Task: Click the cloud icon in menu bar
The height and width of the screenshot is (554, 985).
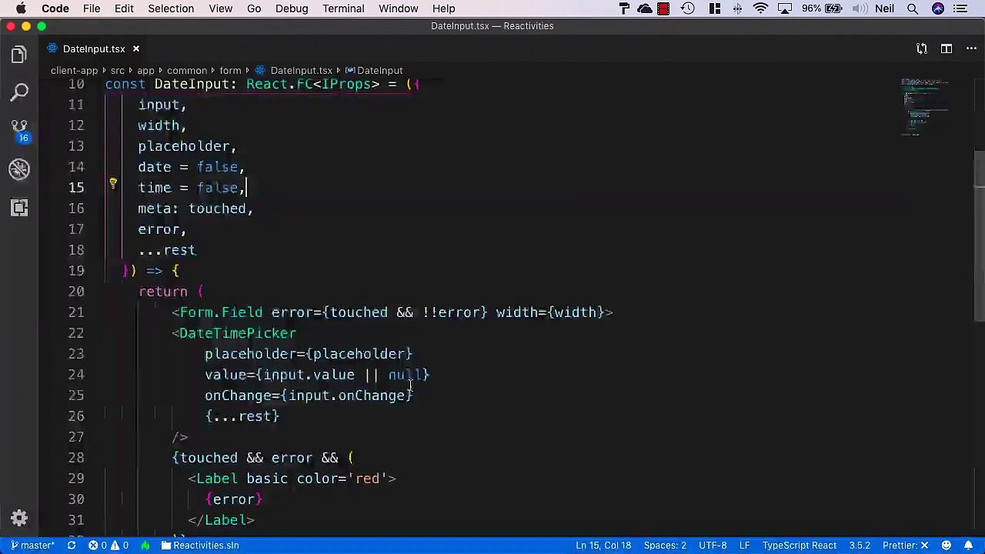Action: [645, 8]
